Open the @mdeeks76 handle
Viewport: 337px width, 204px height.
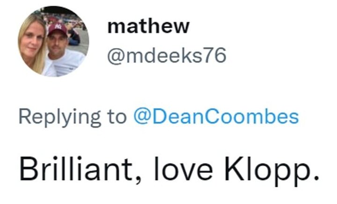167,56
